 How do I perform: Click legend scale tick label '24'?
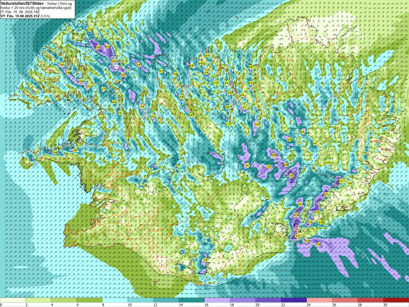click(x=308, y=305)
